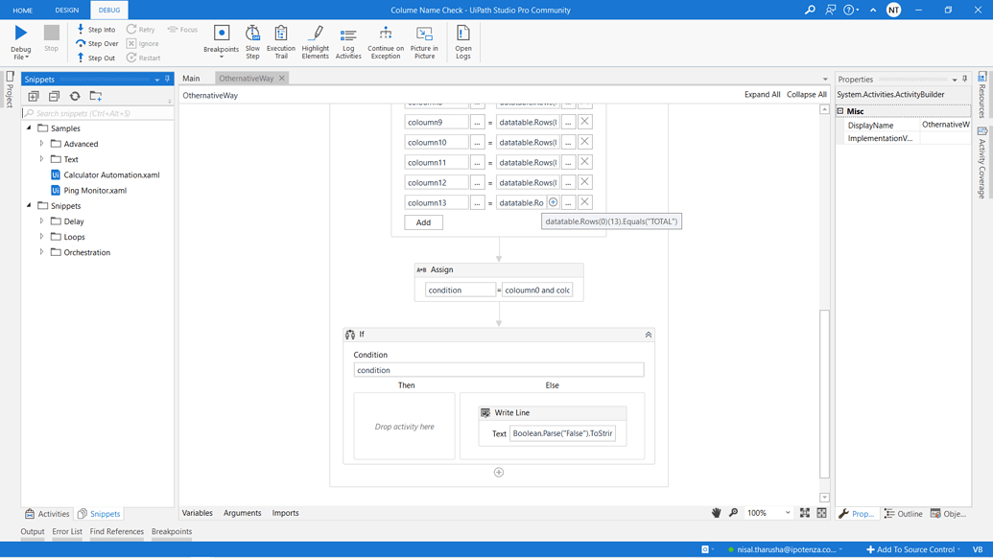993x558 pixels.
Task: Switch to the DESIGN ribbon tab
Action: (66, 9)
